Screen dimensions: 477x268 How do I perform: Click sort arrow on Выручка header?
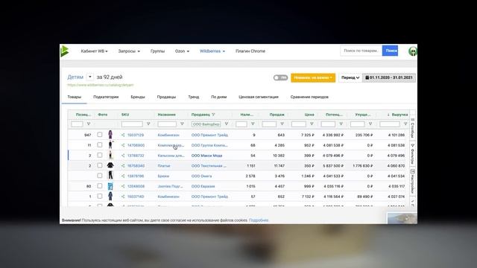point(388,115)
